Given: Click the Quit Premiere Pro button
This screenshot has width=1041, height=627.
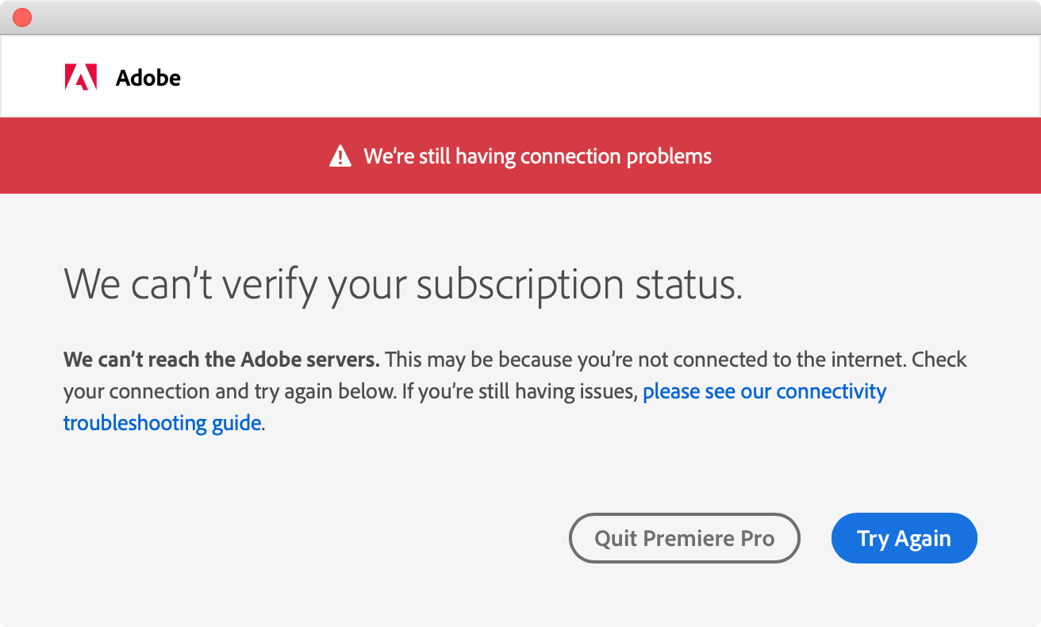Looking at the screenshot, I should click(684, 539).
